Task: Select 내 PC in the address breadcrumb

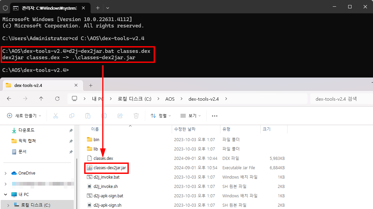Action: point(98,99)
